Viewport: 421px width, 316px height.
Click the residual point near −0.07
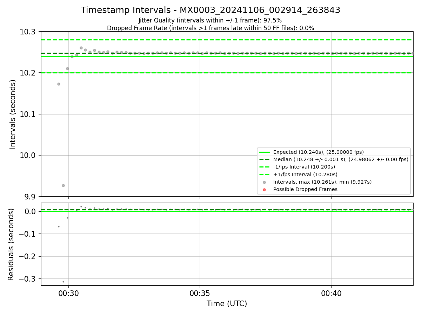tap(59, 226)
